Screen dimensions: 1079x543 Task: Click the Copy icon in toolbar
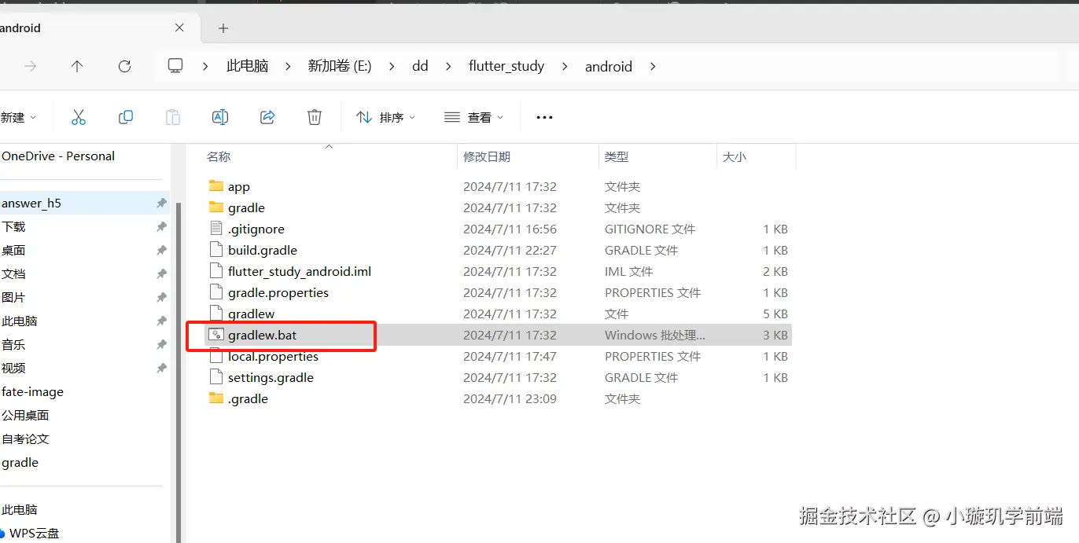(x=126, y=117)
